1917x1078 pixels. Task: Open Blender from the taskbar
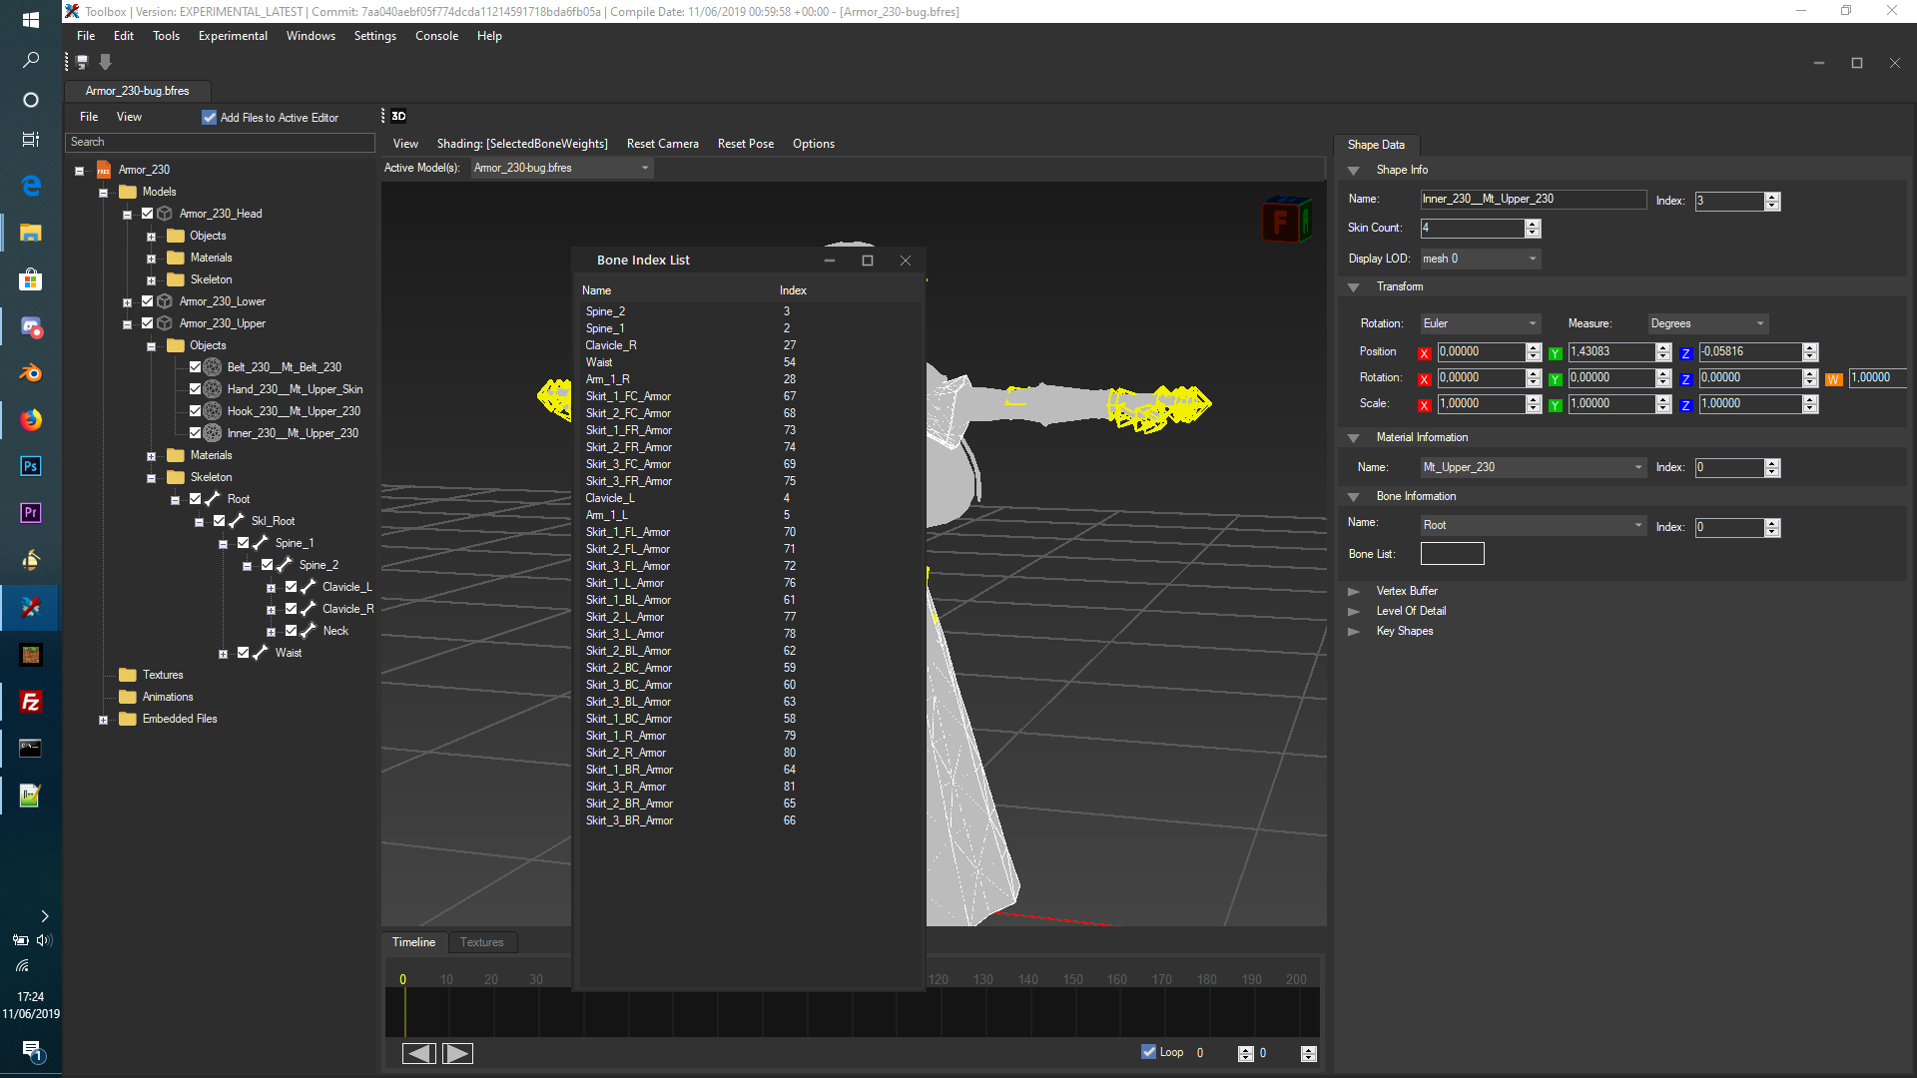click(30, 372)
